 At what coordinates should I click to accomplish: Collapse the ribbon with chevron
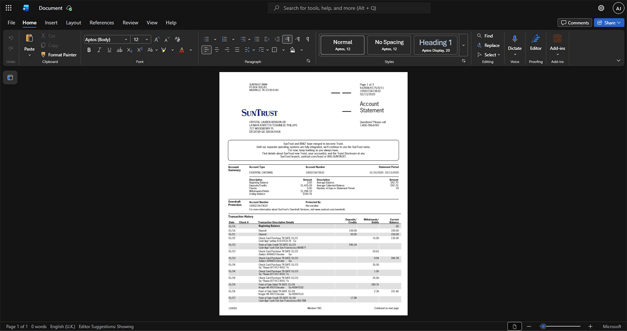coord(618,61)
